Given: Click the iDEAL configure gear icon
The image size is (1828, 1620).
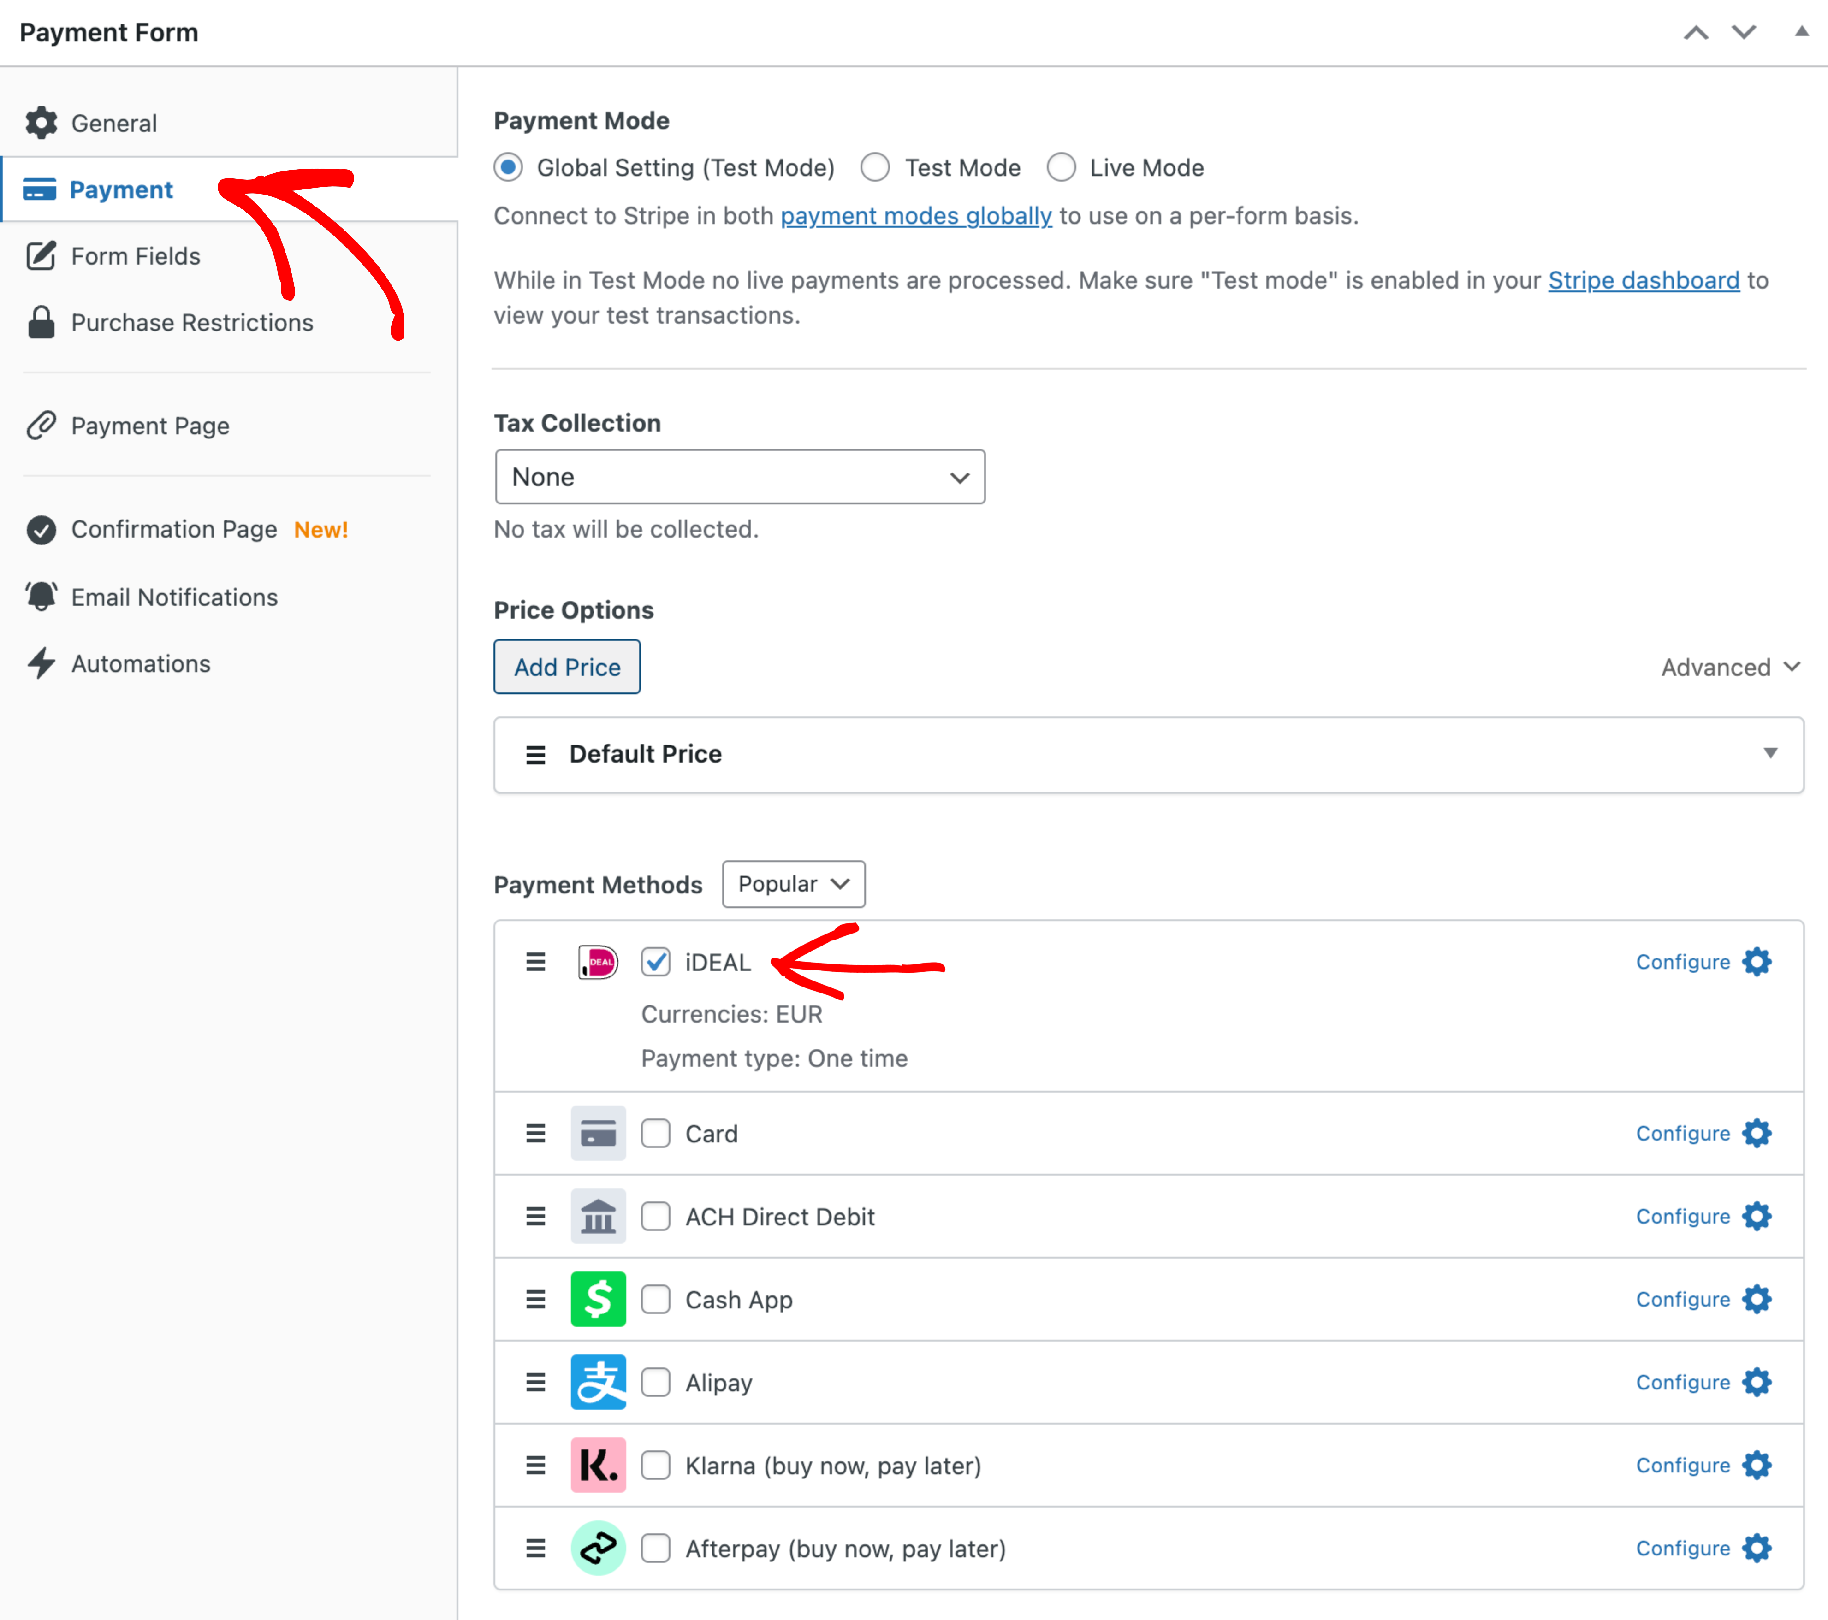Looking at the screenshot, I should (1756, 962).
